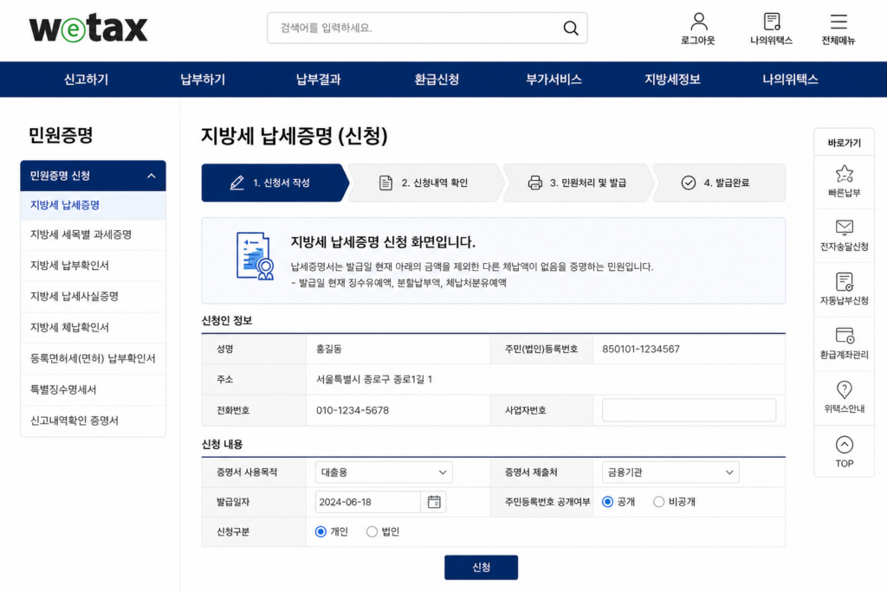Open 신고내역확인 증명서 in sidebar

[x=94, y=421]
